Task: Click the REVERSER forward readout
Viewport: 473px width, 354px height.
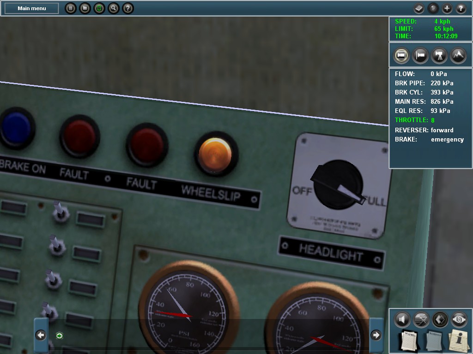Action: 424,130
